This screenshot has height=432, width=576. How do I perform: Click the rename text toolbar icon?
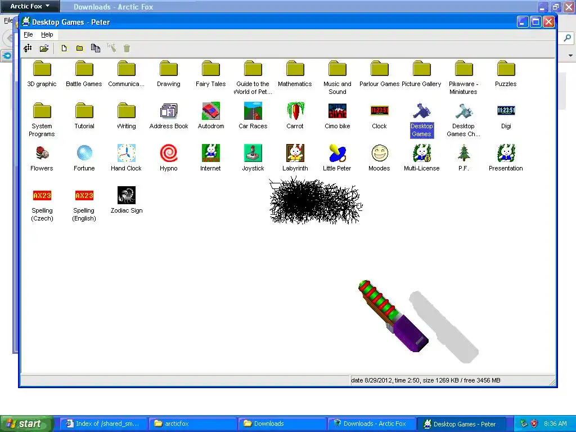point(111,48)
